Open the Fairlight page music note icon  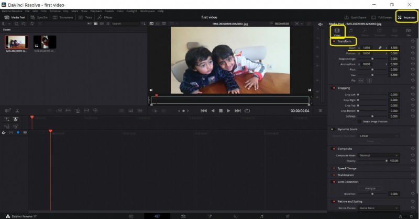[x=261, y=216]
